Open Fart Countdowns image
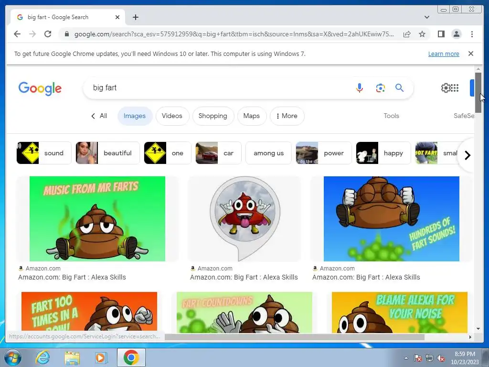The image size is (489, 367). 244,312
